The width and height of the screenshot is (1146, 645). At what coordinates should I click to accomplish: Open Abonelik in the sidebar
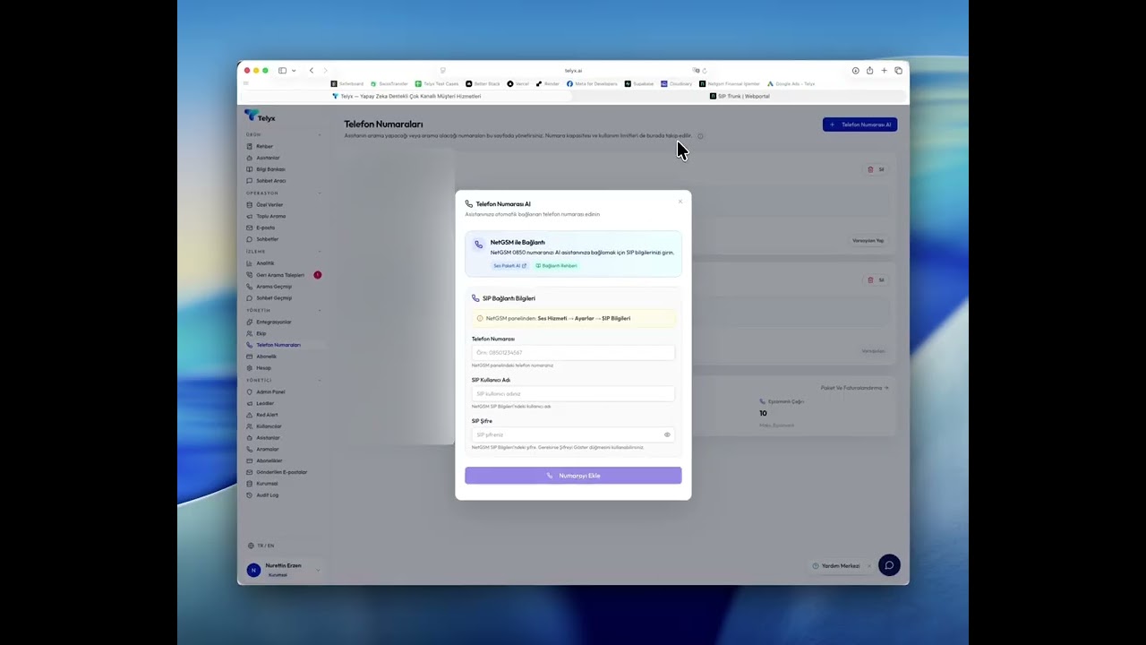point(267,357)
